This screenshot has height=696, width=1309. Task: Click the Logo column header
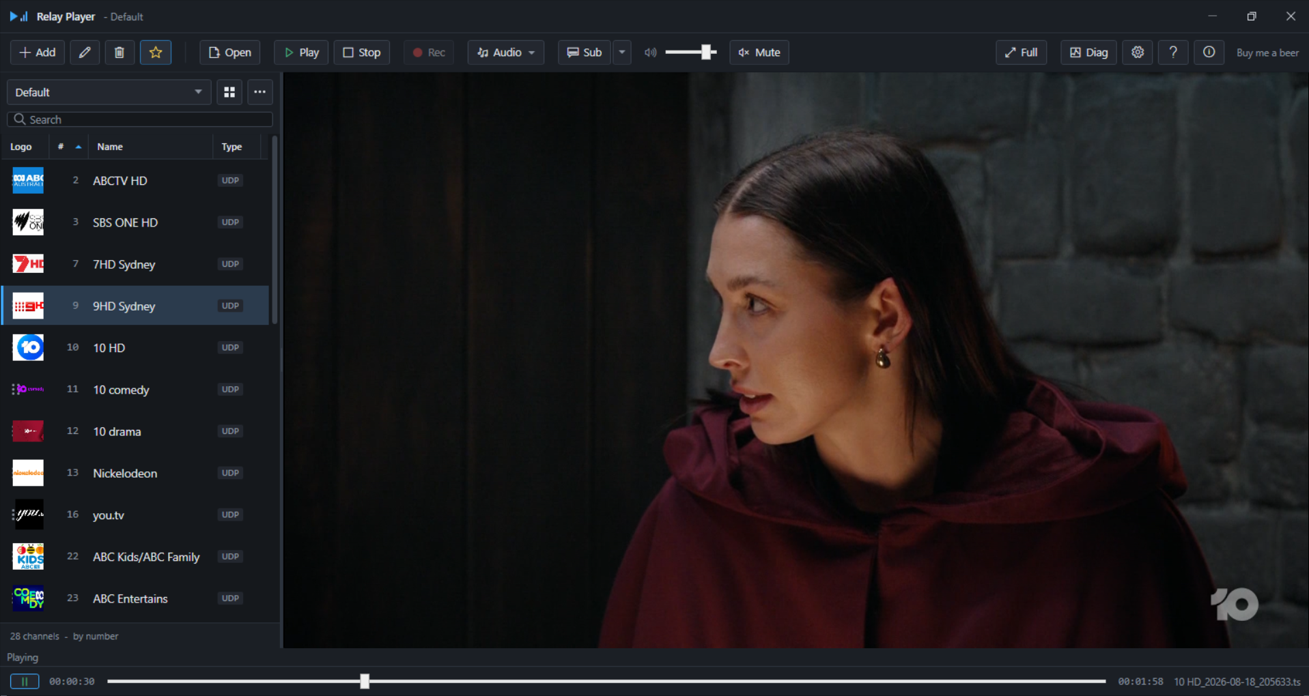25,147
